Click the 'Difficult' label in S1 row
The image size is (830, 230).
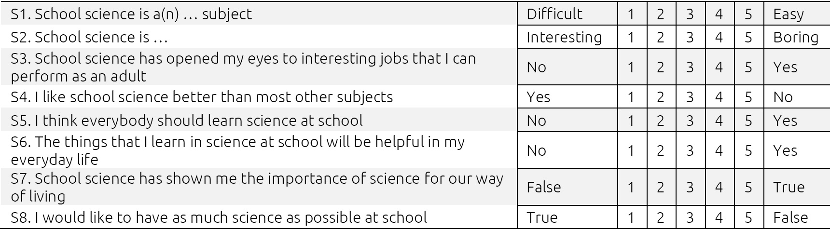point(554,14)
